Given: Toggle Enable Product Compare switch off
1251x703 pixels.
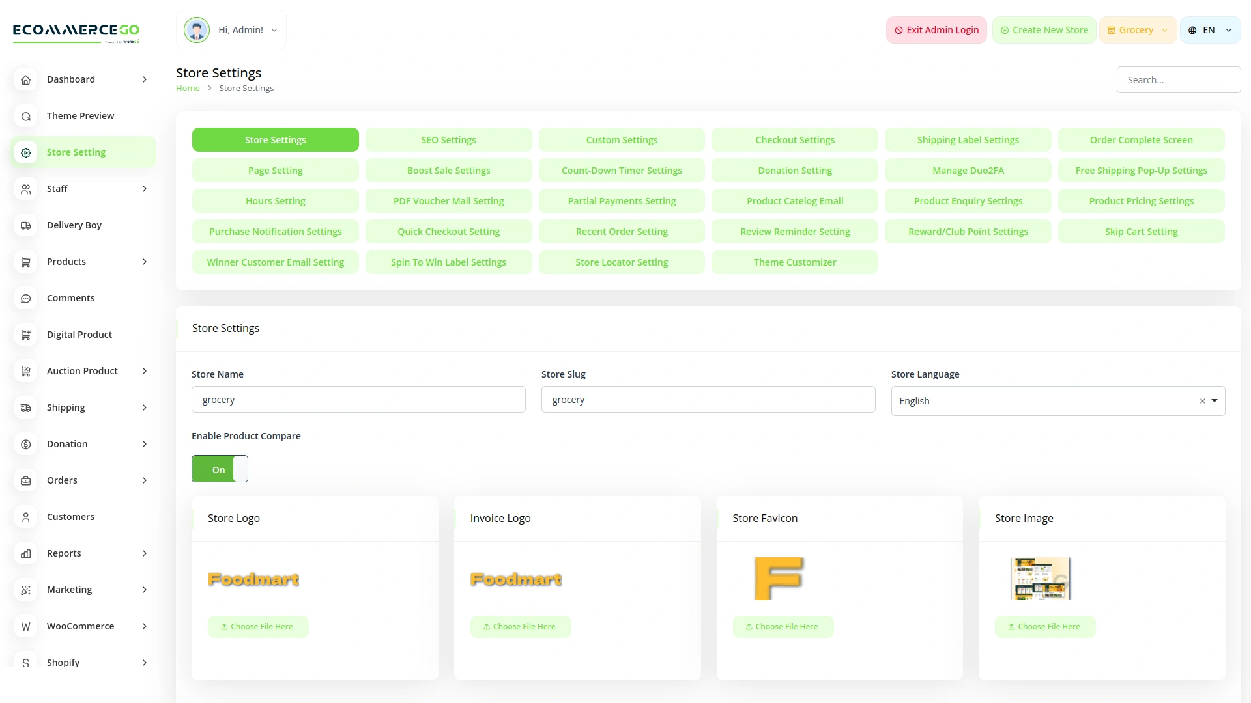Looking at the screenshot, I should point(220,469).
